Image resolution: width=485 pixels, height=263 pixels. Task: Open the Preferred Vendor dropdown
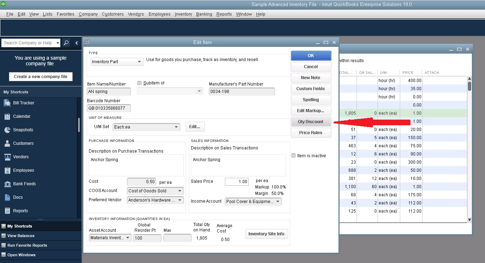(155, 200)
